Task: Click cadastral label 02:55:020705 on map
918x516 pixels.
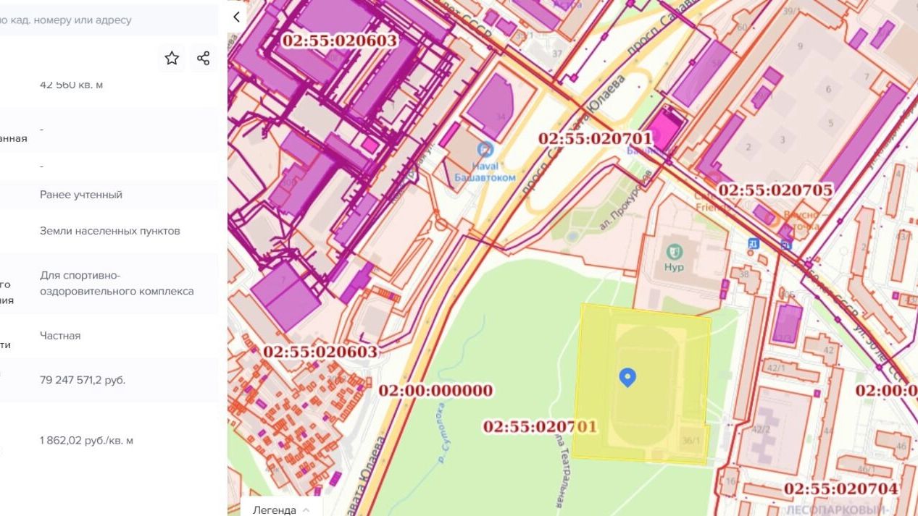Action: 775,190
